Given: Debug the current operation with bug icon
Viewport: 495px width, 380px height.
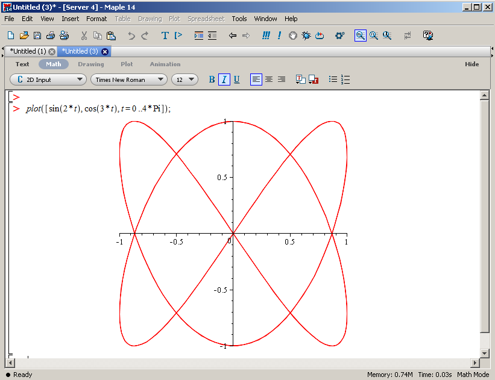Looking at the screenshot, I should click(306, 36).
